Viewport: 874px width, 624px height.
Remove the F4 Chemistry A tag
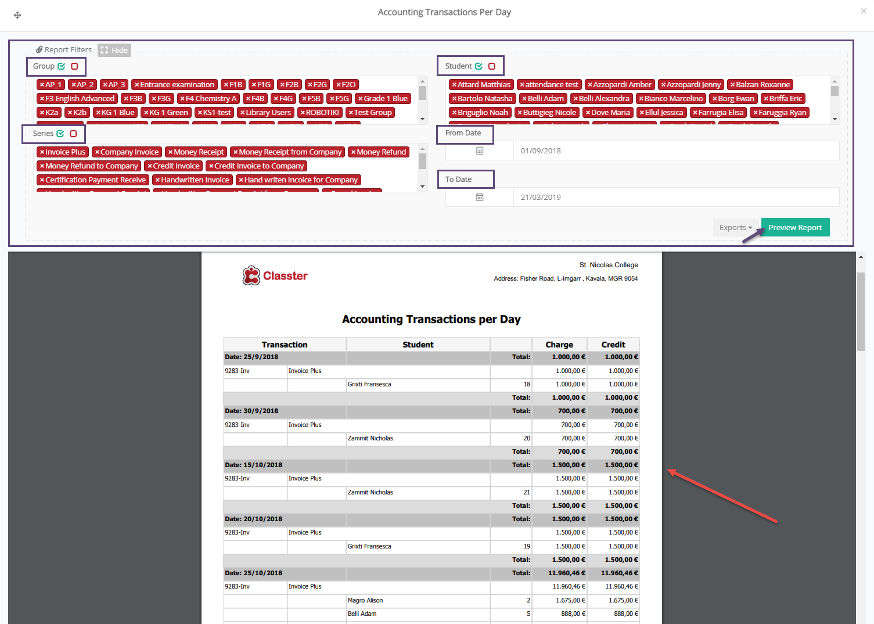coord(182,99)
